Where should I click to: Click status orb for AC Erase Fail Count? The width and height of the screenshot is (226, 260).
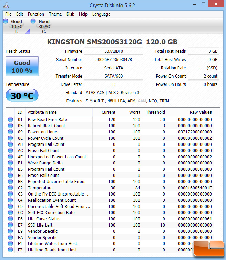[x=10, y=150]
